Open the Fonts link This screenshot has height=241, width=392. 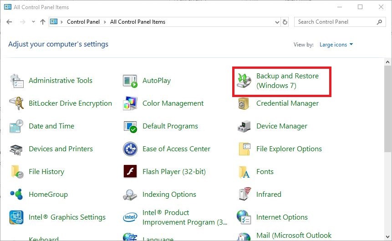click(265, 172)
